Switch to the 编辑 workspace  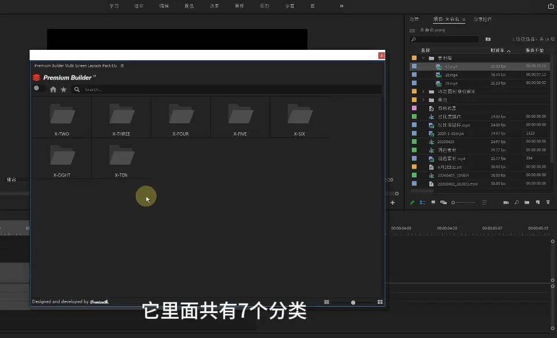[x=164, y=6]
